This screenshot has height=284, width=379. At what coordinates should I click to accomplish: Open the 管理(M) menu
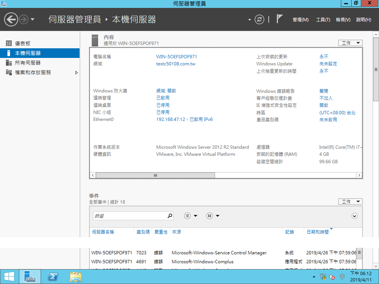[x=301, y=20]
